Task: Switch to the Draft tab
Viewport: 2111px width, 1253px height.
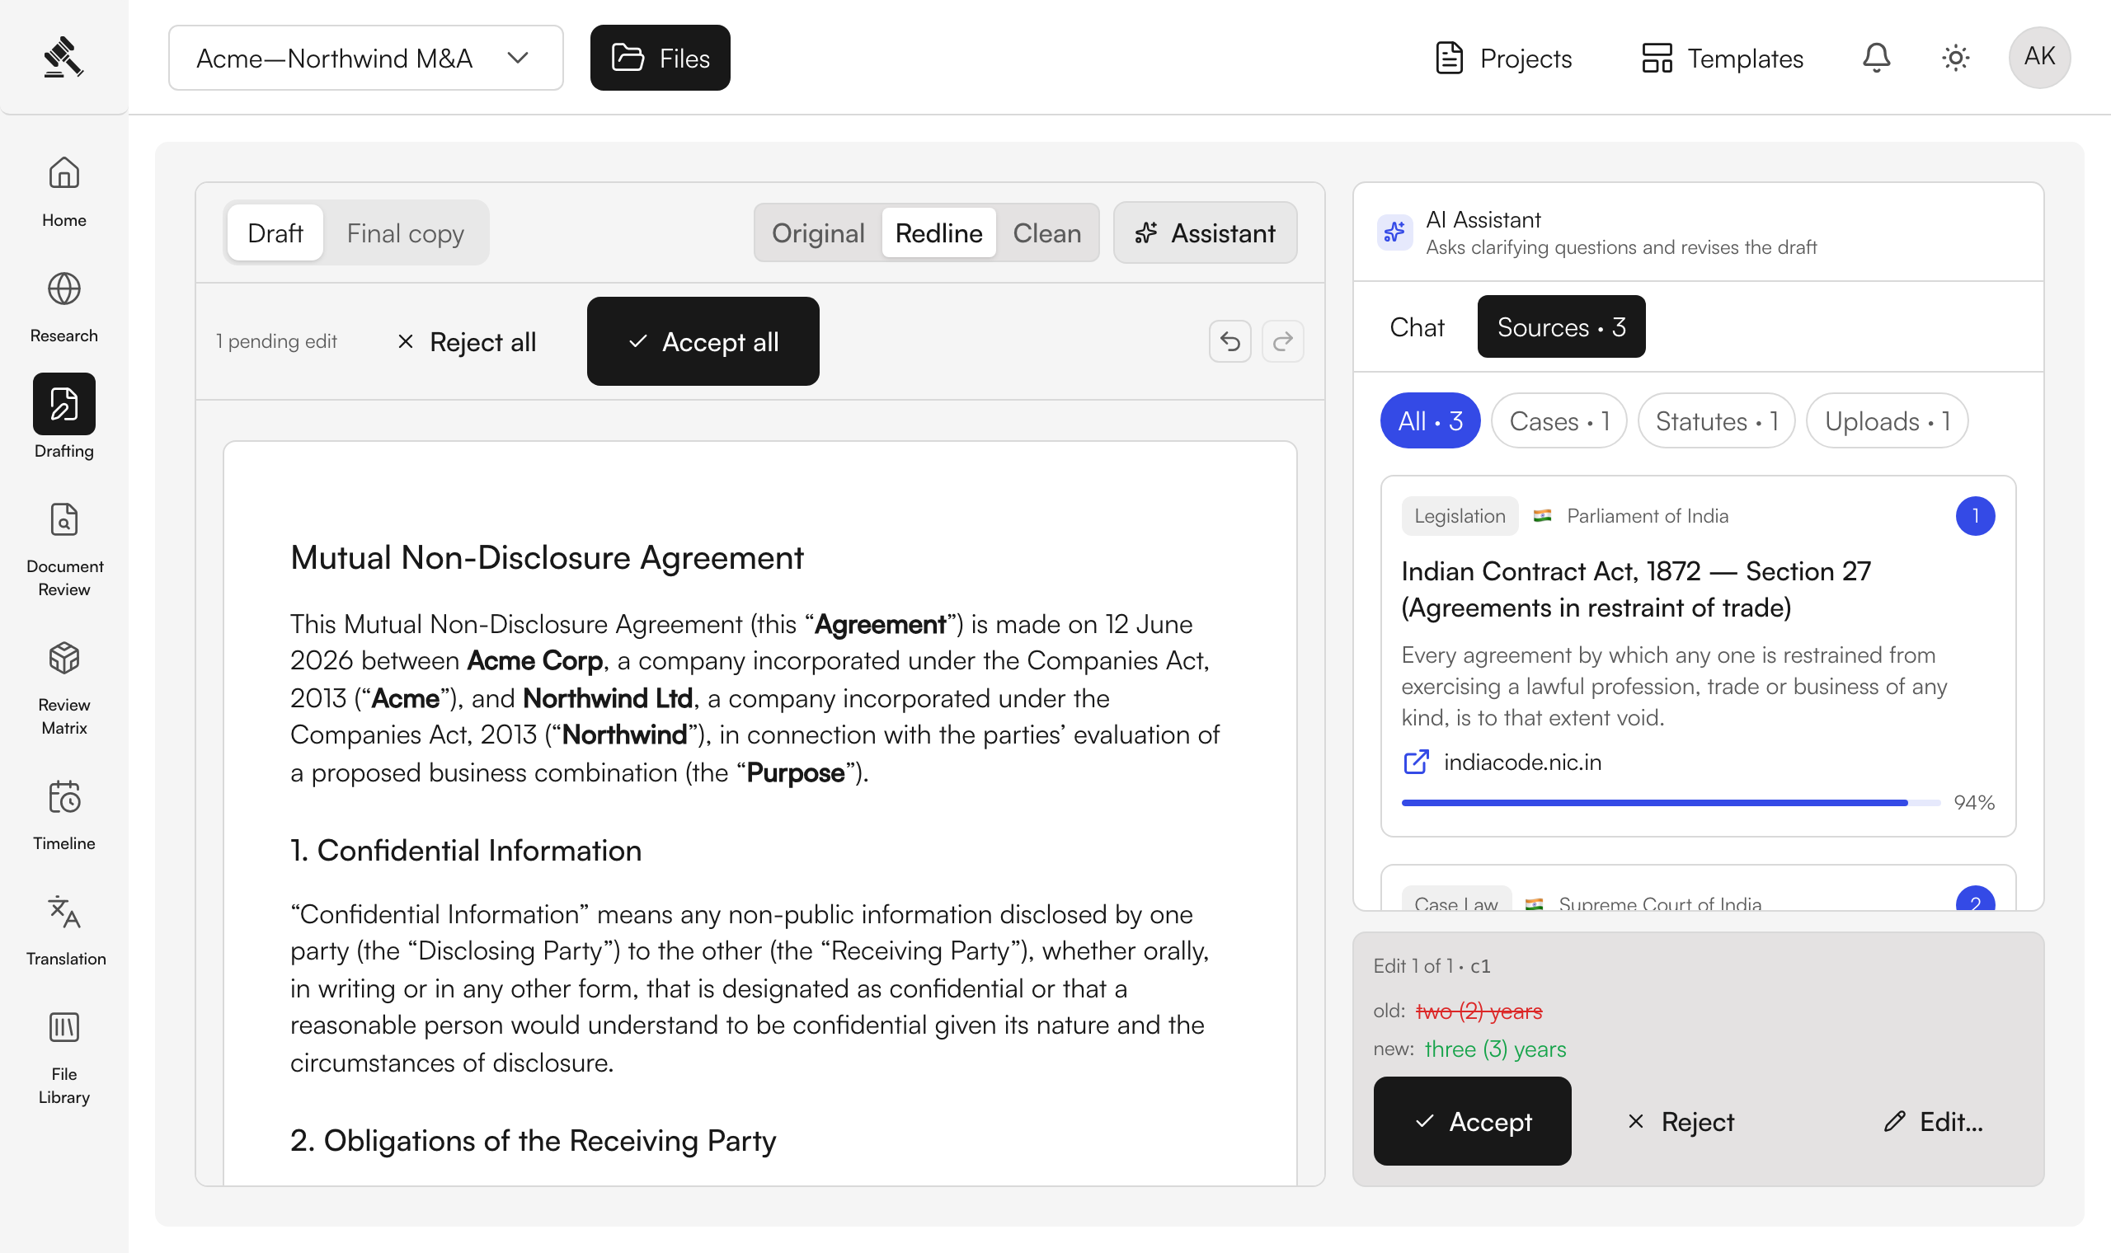Action: 275,232
